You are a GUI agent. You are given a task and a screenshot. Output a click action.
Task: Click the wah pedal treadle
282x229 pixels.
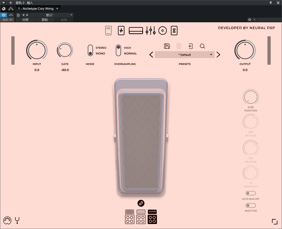point(141,142)
